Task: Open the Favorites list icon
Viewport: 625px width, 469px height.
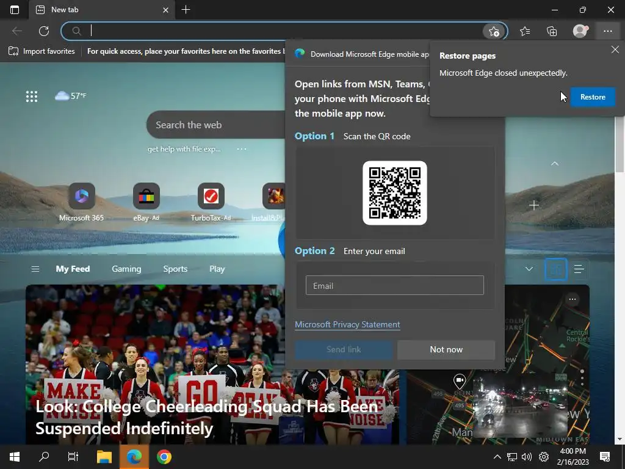Action: (x=525, y=31)
